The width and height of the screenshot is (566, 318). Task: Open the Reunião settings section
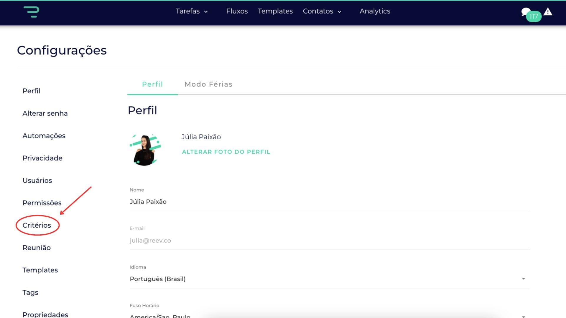point(36,248)
